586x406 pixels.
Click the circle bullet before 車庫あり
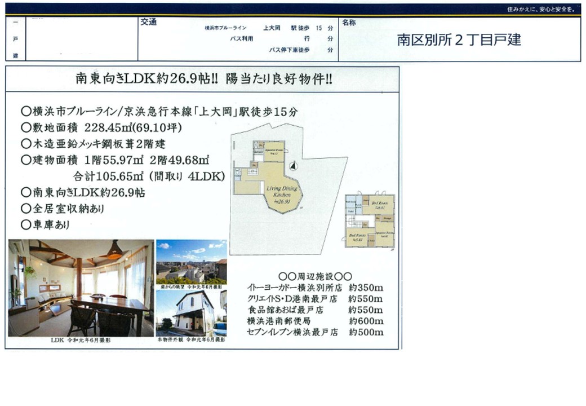tap(25, 224)
